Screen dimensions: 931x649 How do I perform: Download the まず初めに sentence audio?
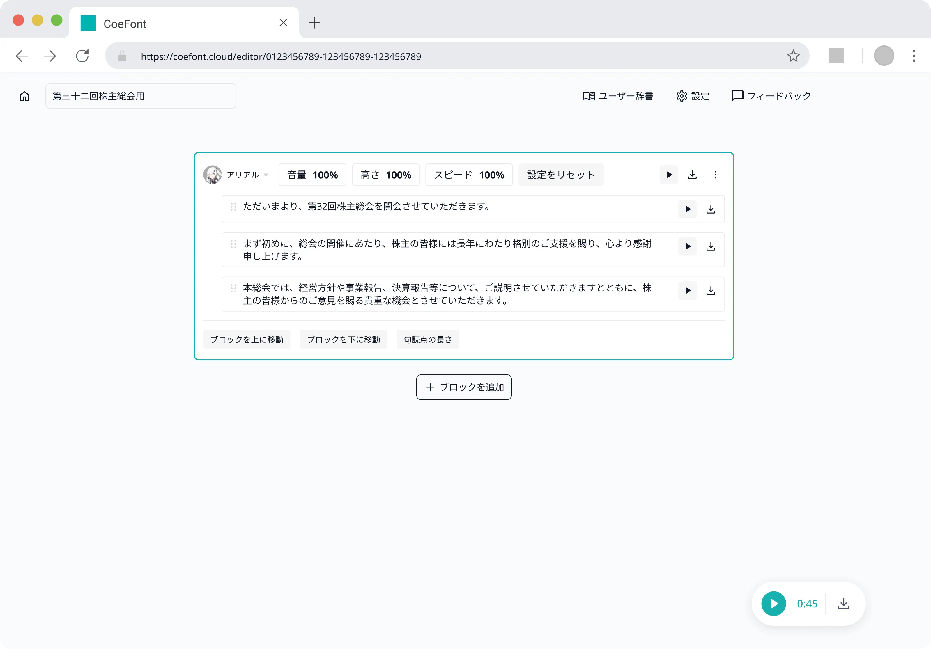coord(711,246)
